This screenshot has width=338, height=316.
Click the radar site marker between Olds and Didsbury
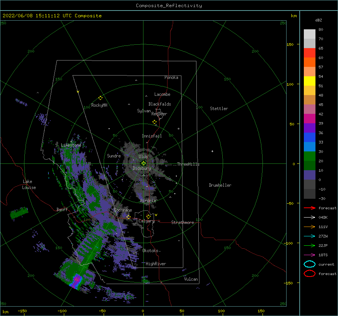click(x=143, y=163)
